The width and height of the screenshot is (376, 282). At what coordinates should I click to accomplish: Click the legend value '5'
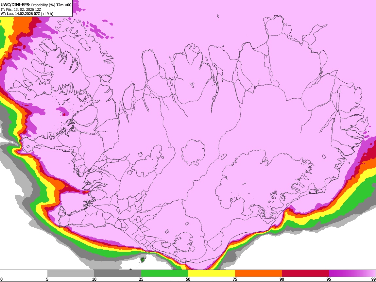[x=47, y=279]
